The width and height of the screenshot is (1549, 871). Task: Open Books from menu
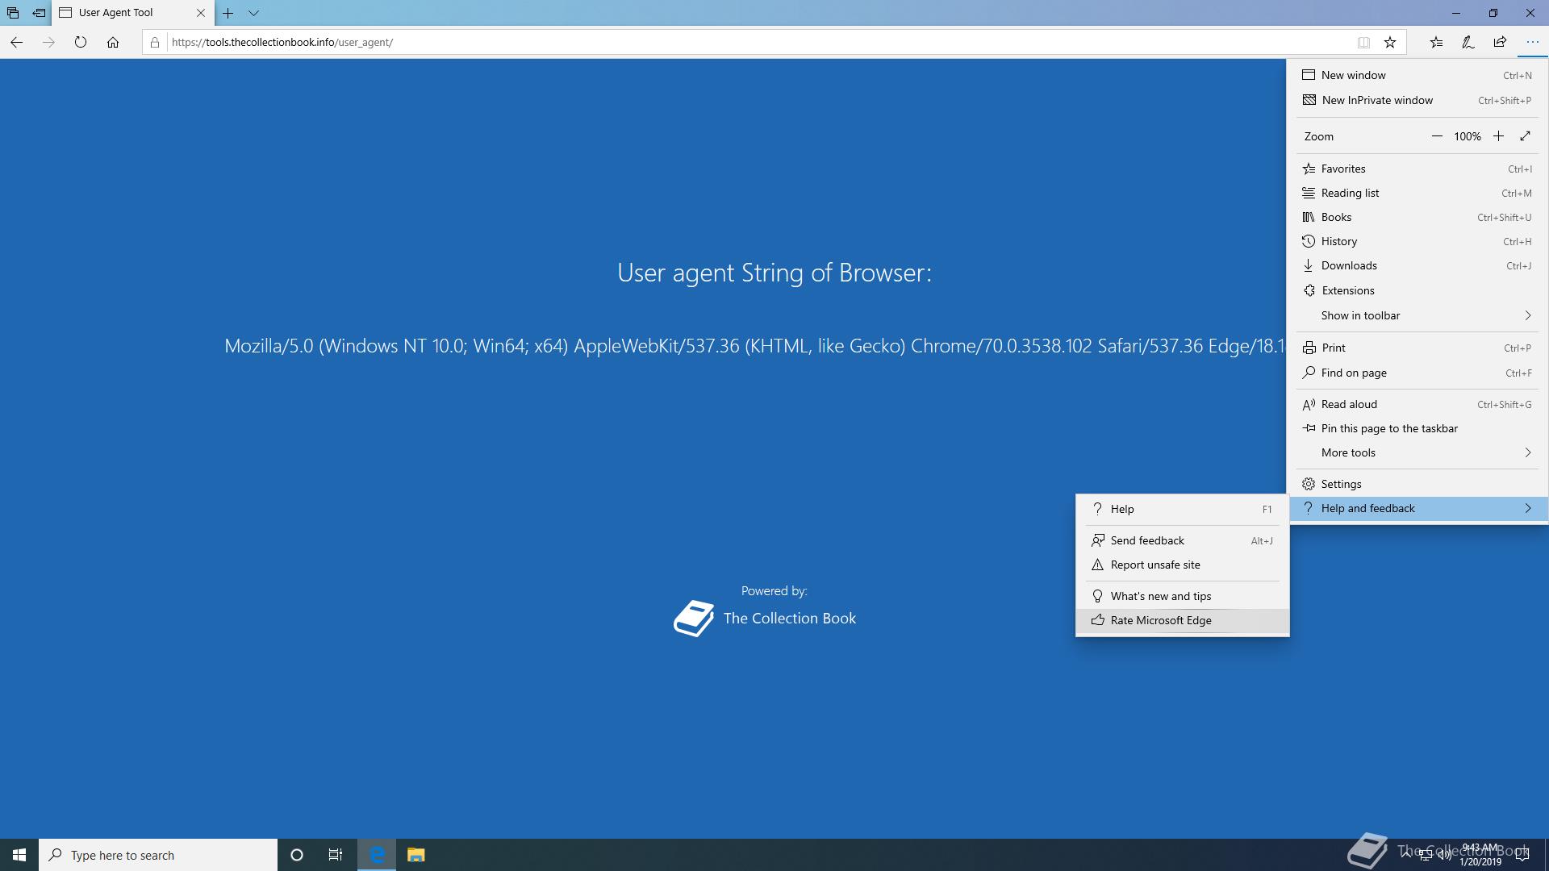1417,217
